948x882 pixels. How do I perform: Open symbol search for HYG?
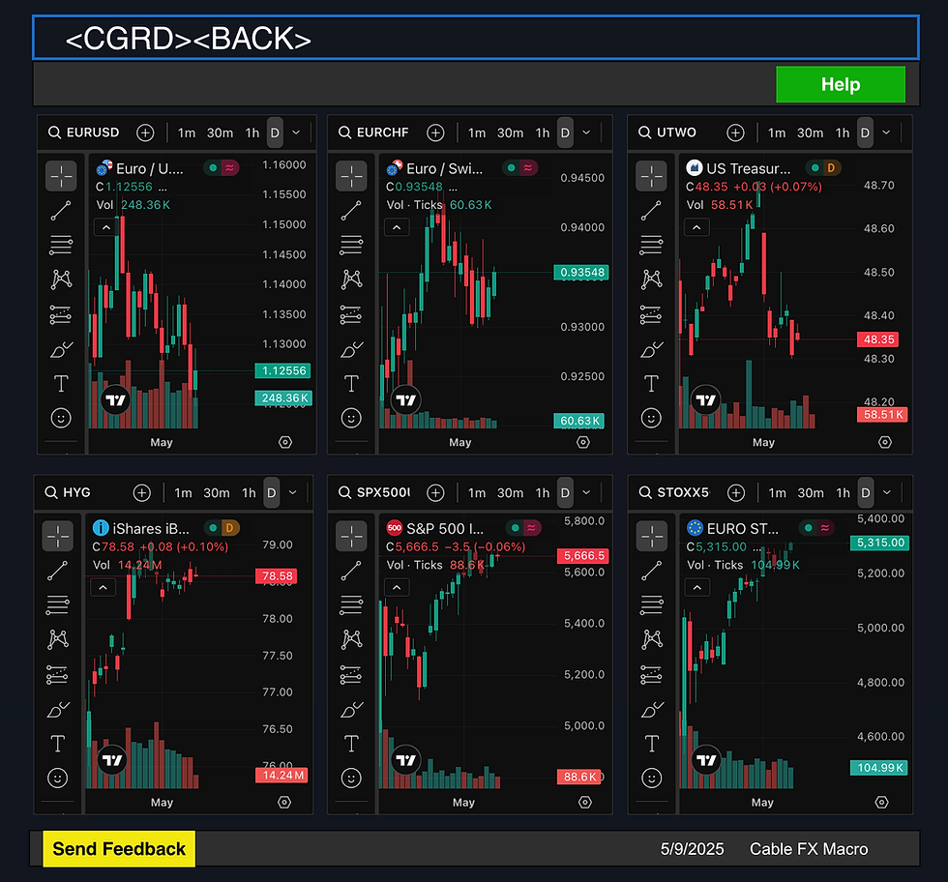68,492
